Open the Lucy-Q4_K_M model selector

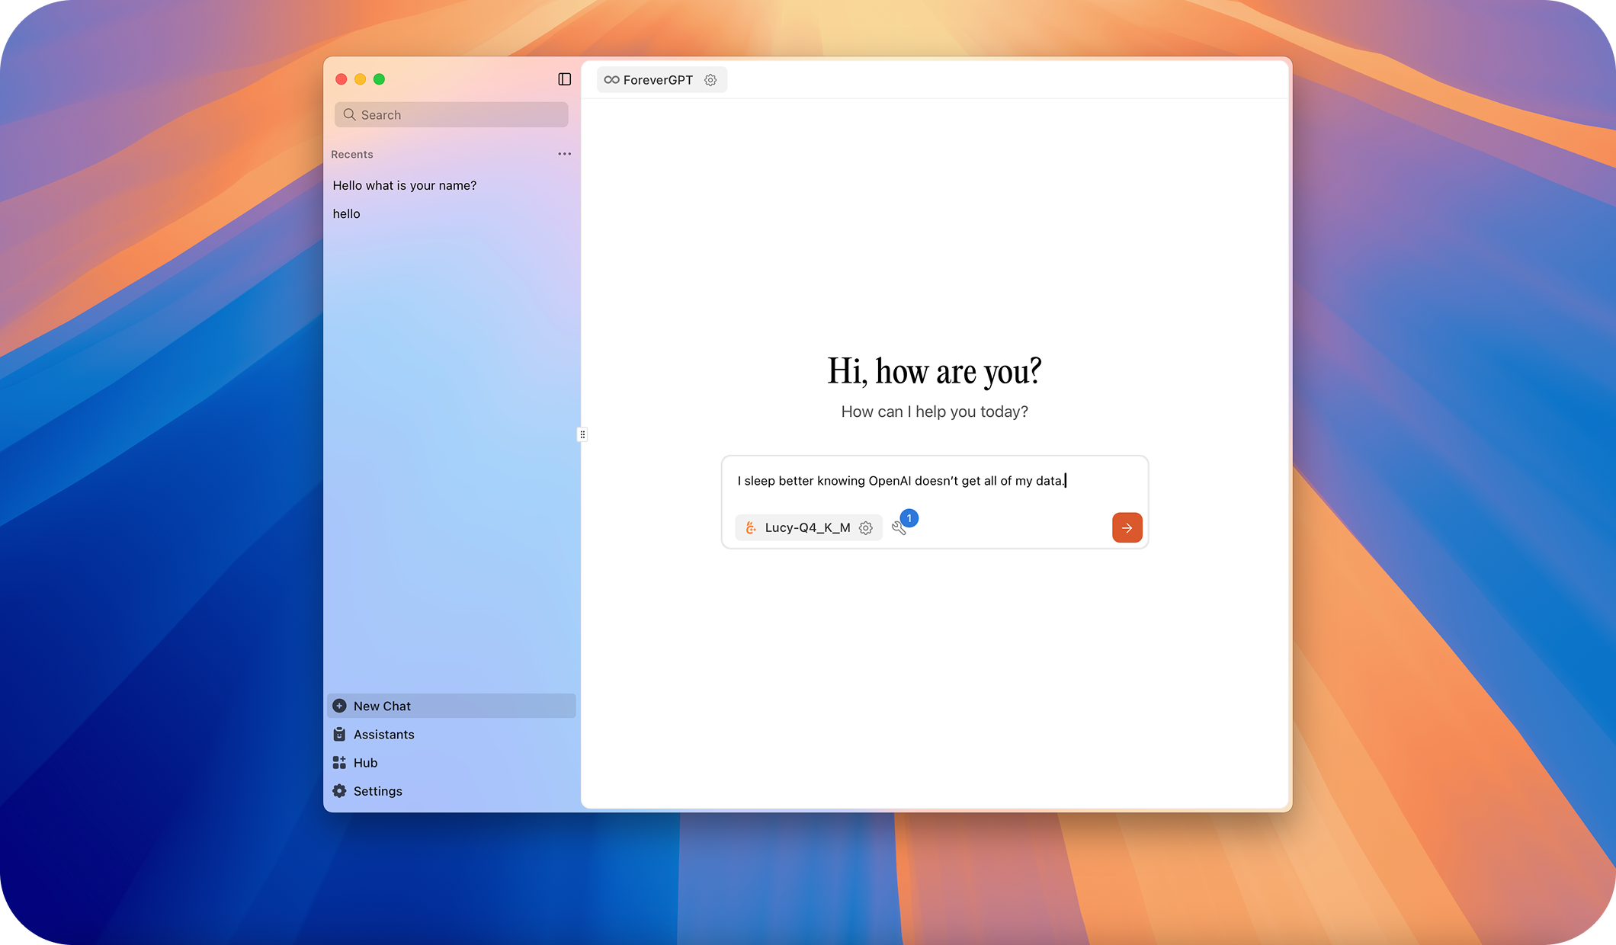pyautogui.click(x=806, y=528)
